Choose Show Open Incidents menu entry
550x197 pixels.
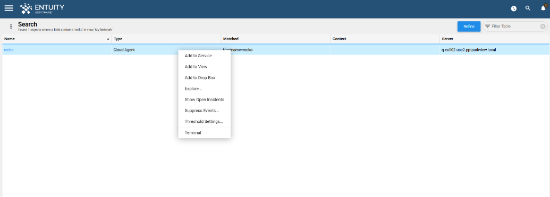tap(205, 100)
